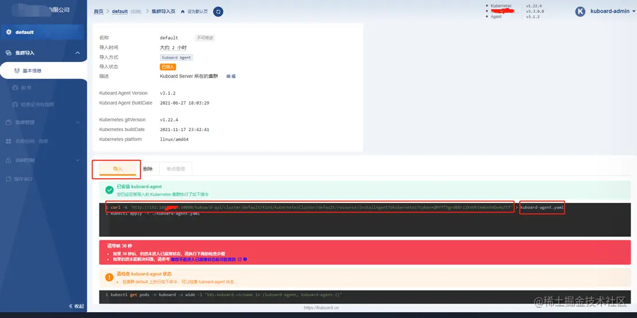This screenshot has height=318, width=637.
Task: Click the 不可修改 tag beside name
Action: 205,38
